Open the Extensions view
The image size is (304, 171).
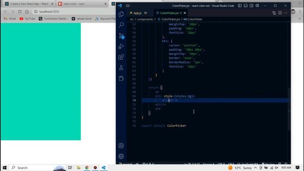click(x=121, y=57)
